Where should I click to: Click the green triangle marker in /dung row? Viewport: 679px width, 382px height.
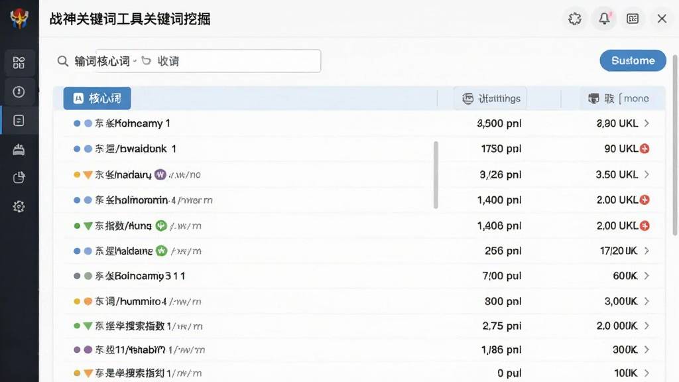(88, 226)
